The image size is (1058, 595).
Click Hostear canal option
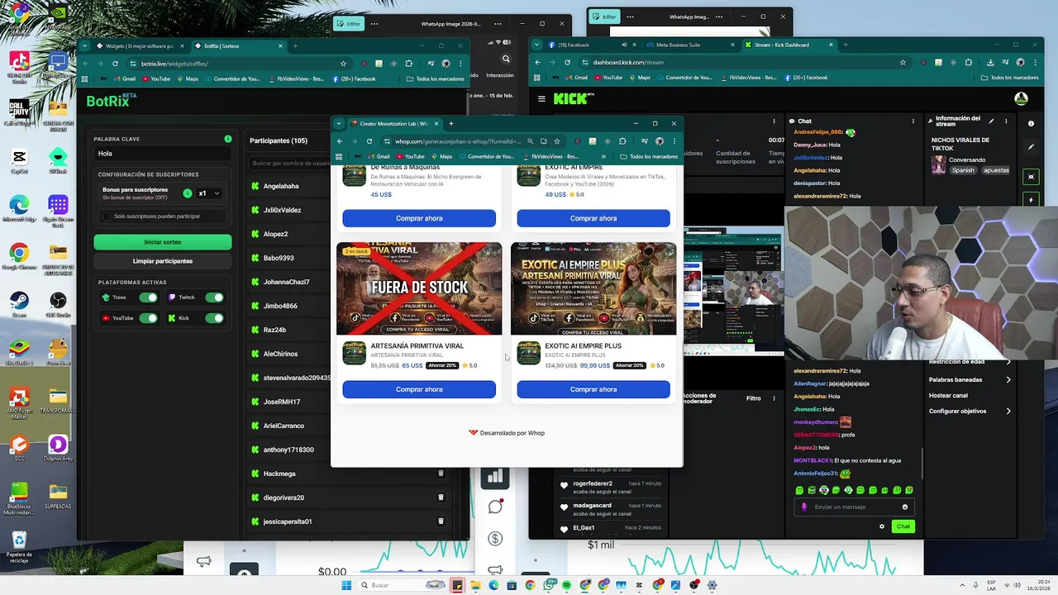point(948,395)
